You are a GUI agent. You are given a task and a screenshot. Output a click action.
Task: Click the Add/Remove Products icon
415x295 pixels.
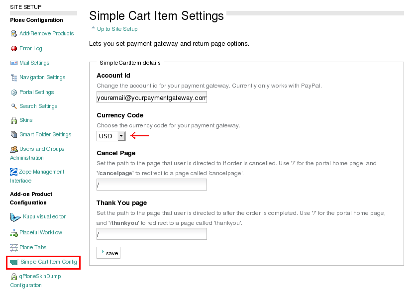tap(14, 34)
